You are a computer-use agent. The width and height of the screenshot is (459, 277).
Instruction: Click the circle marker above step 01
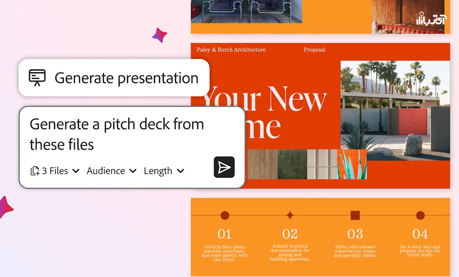(225, 215)
